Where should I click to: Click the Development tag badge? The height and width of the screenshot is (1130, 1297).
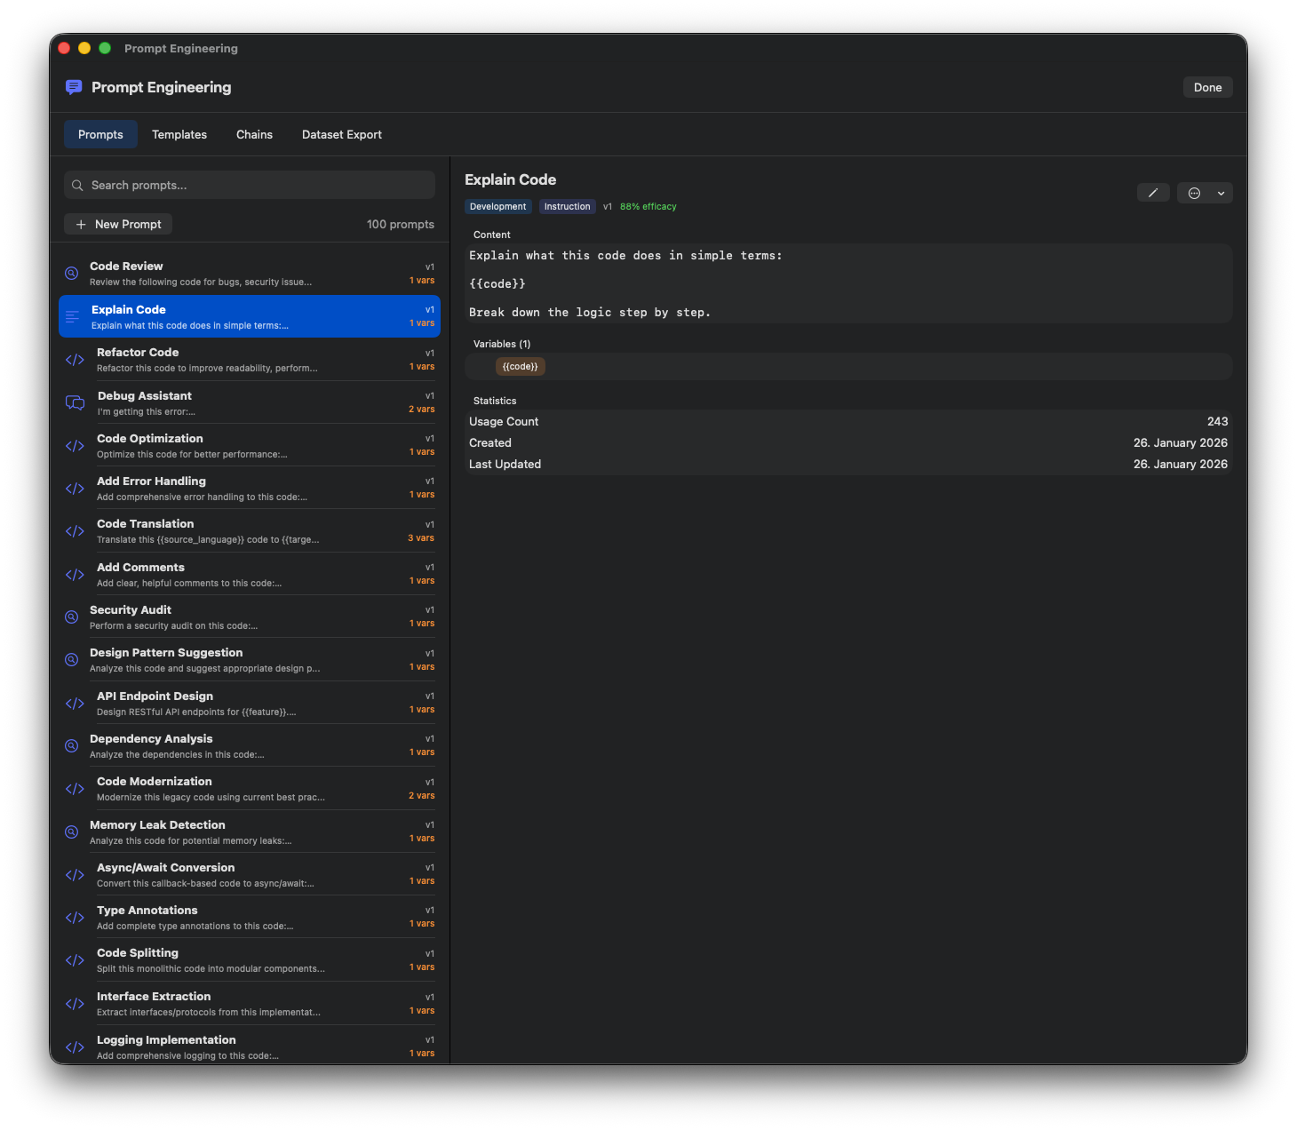[x=497, y=206]
